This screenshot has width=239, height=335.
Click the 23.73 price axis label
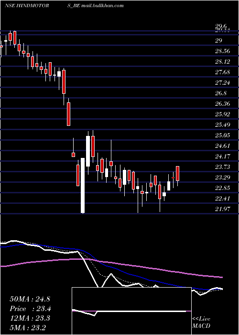223,167
